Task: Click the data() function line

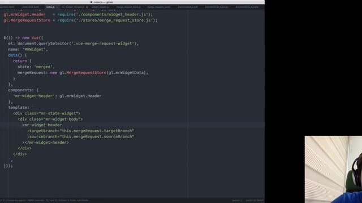Action: coord(18,55)
